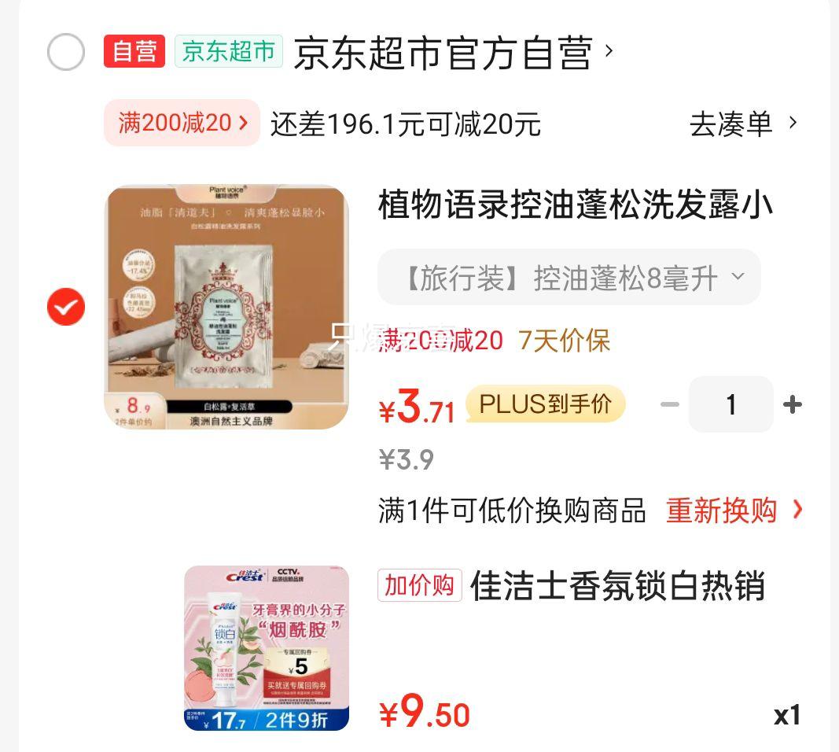Increase quantity with the plus icon
This screenshot has width=839, height=752.
coord(793,404)
